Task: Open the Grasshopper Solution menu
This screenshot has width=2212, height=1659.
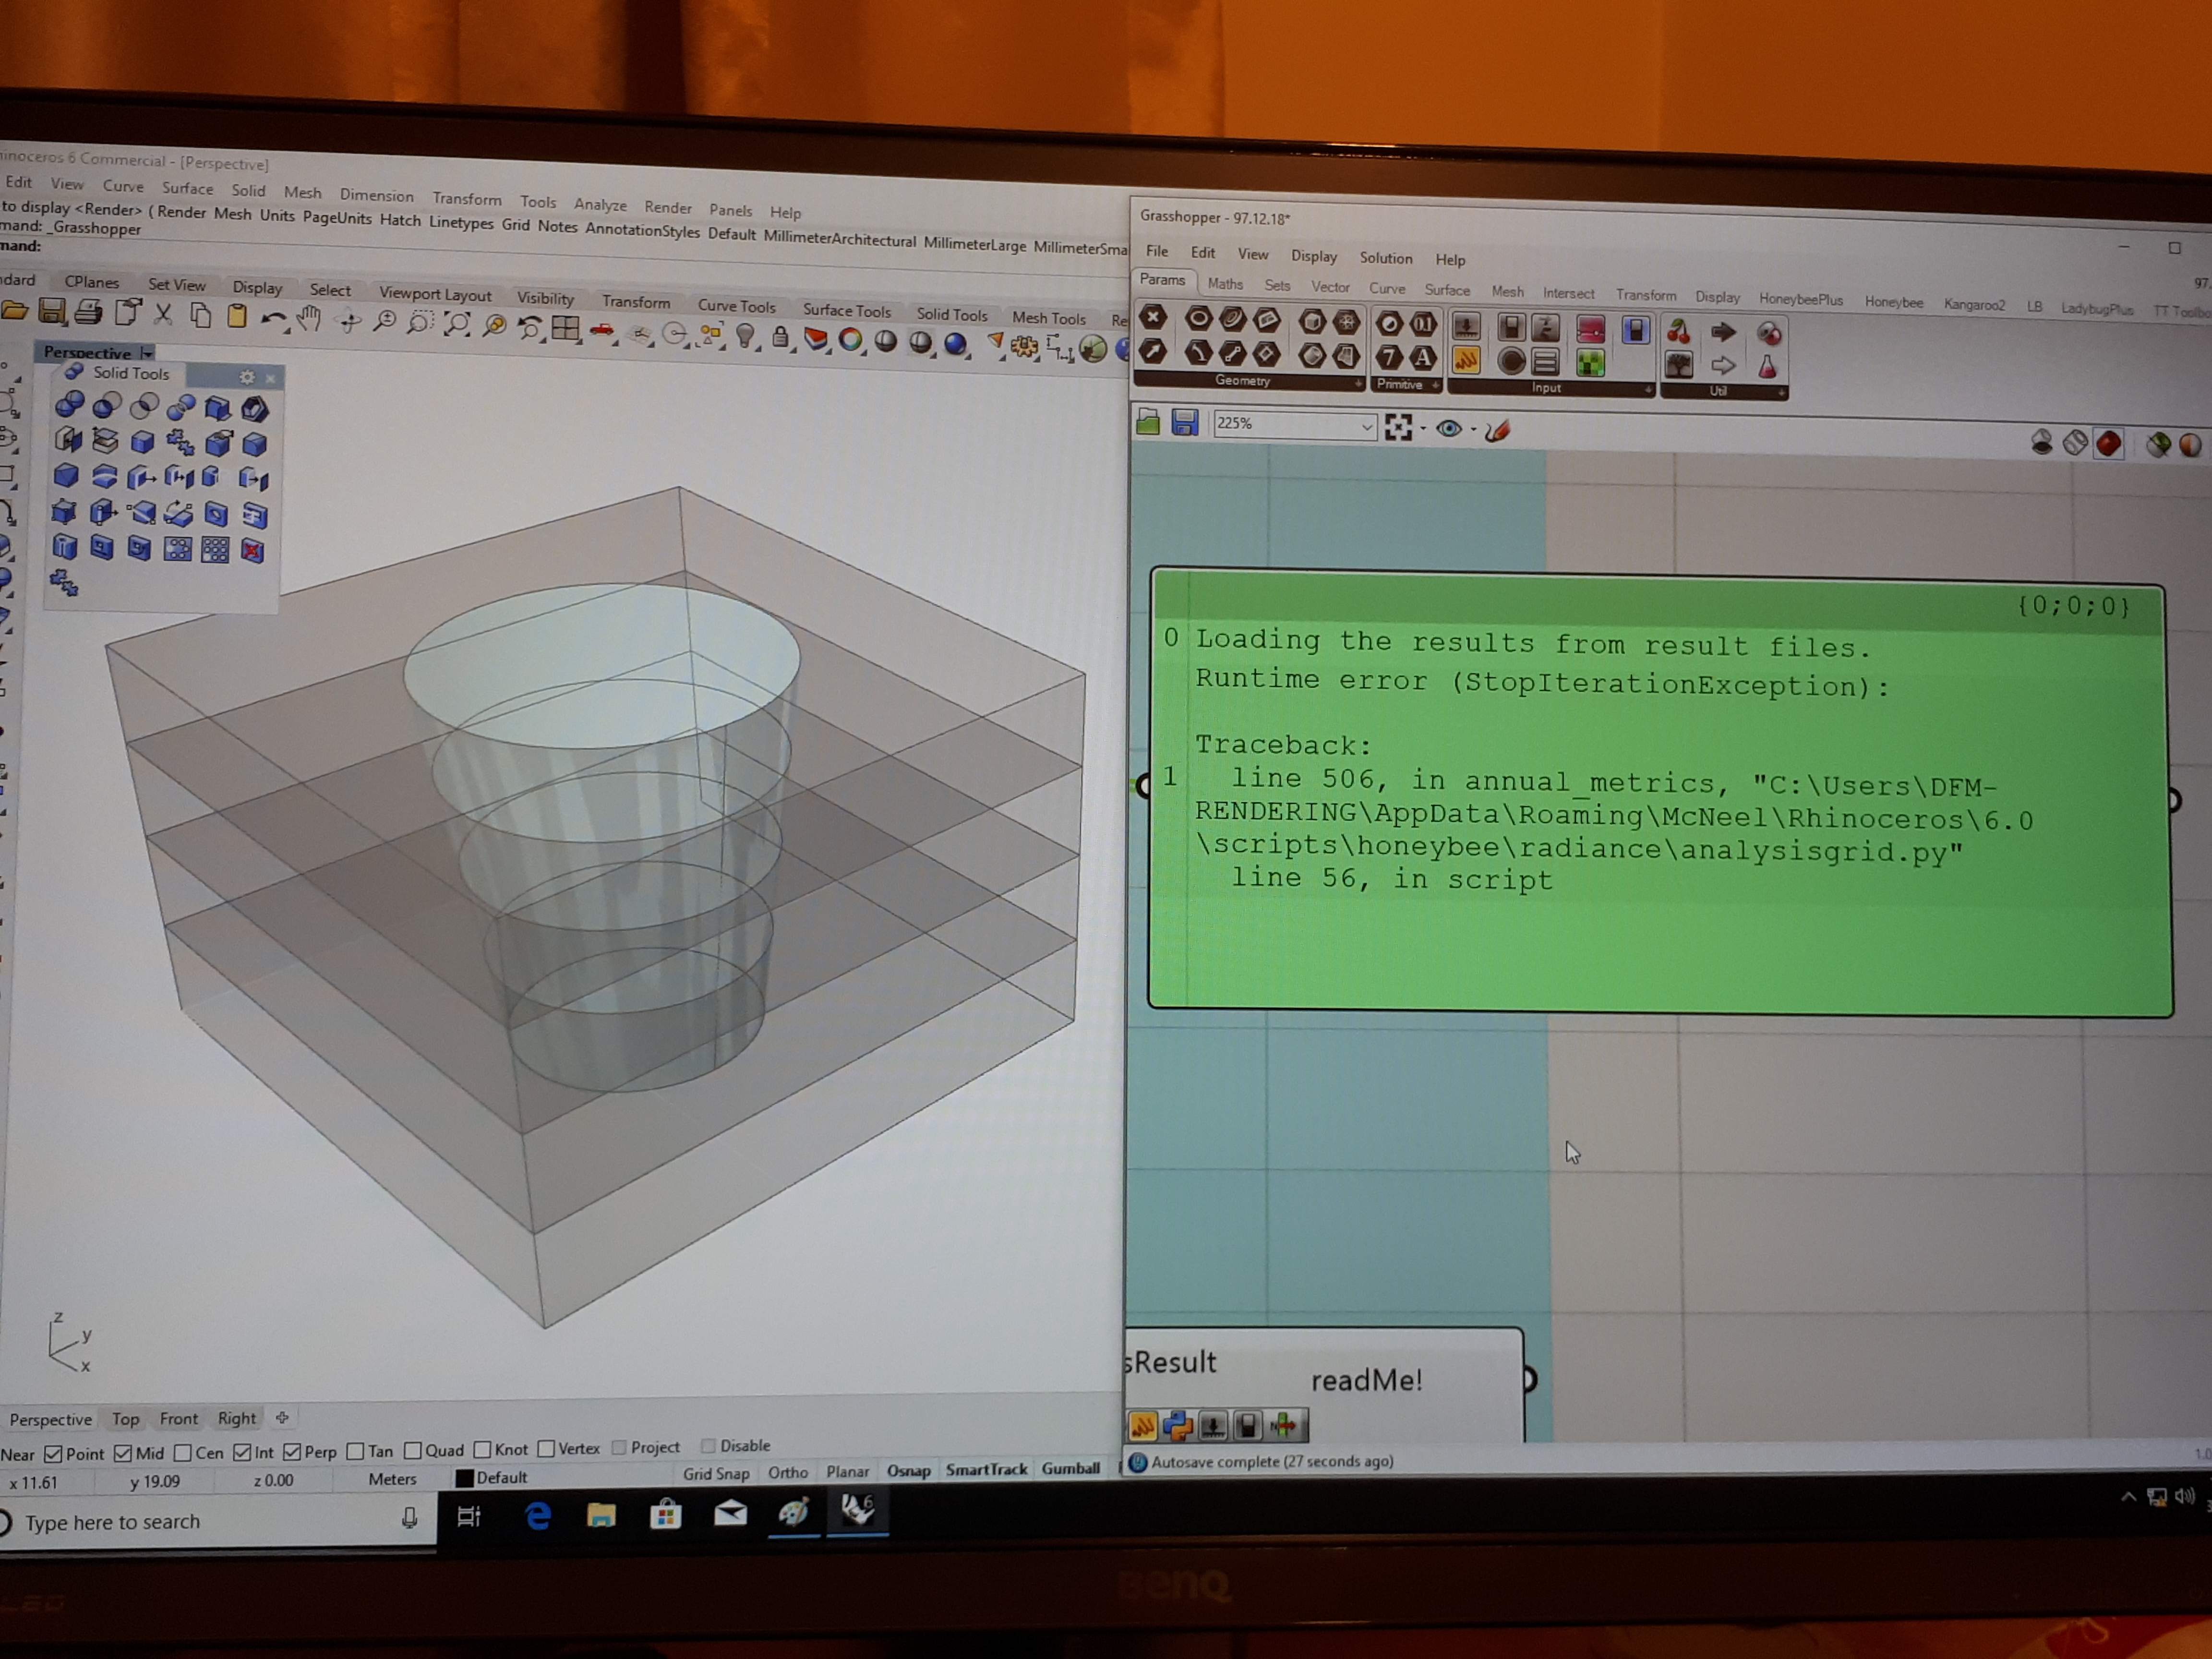Action: point(1385,258)
